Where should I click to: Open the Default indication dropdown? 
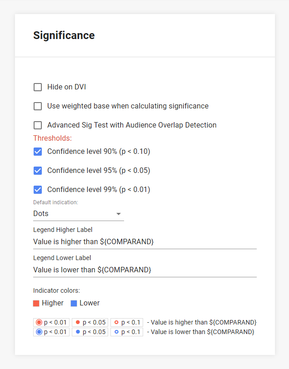point(78,214)
